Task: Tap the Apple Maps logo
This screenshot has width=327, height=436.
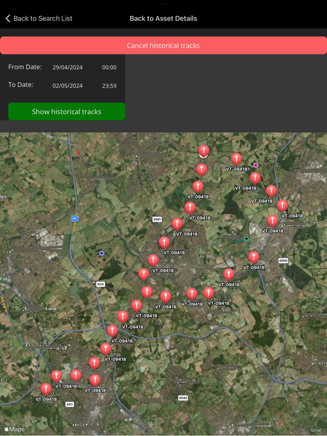Action: click(14, 429)
